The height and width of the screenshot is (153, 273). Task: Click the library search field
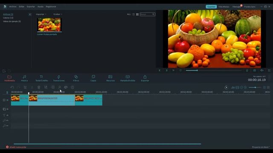[x=147, y=14]
